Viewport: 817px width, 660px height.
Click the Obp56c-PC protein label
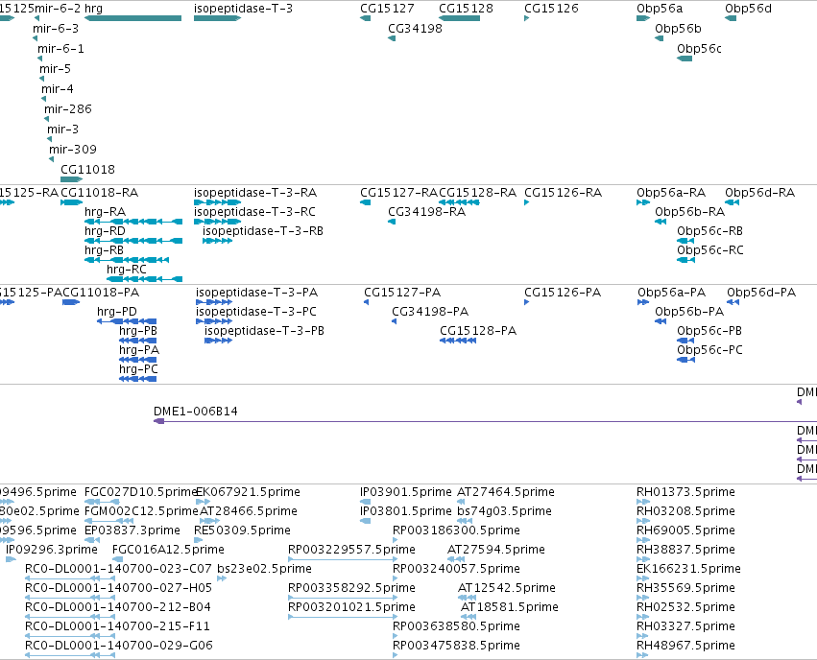(709, 350)
